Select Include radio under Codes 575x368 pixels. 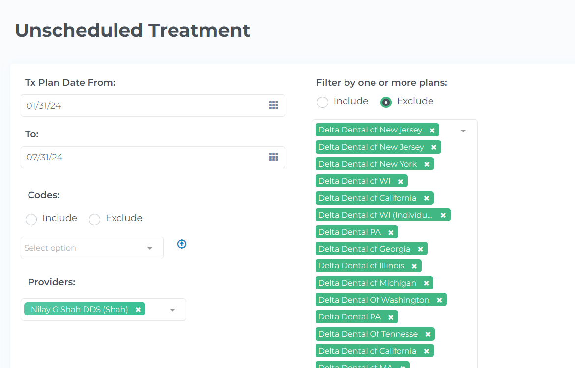point(31,219)
